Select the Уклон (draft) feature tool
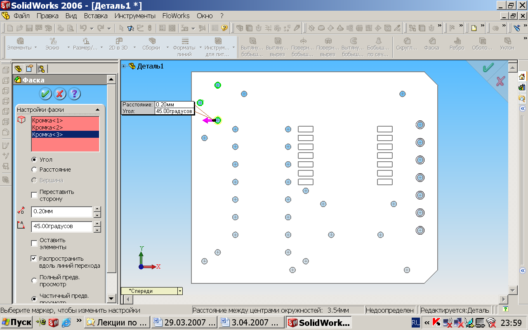The image size is (528, 330). [x=507, y=44]
